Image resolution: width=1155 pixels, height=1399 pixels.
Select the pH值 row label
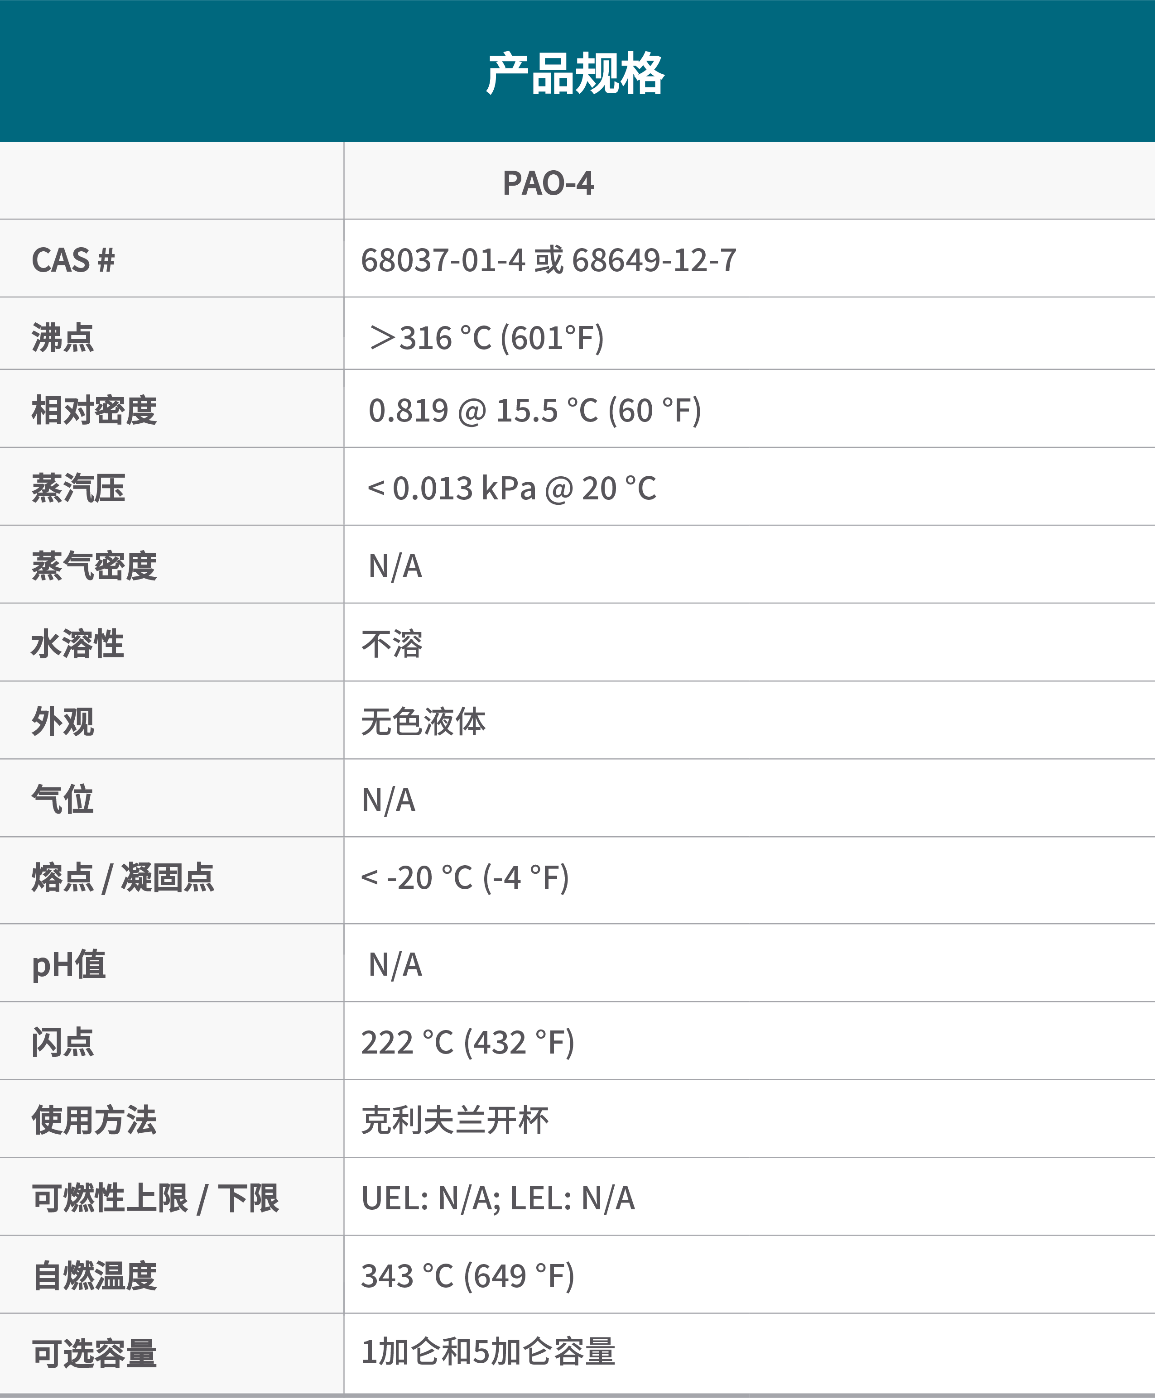point(68,964)
